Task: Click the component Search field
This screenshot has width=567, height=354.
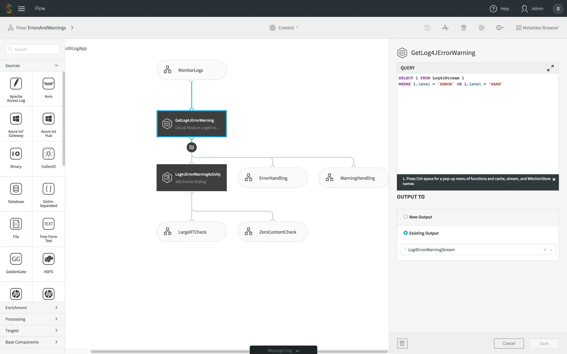Action: (32, 49)
